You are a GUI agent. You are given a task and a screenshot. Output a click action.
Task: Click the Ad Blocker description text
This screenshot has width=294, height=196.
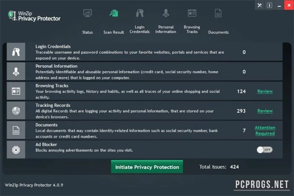[84, 150]
